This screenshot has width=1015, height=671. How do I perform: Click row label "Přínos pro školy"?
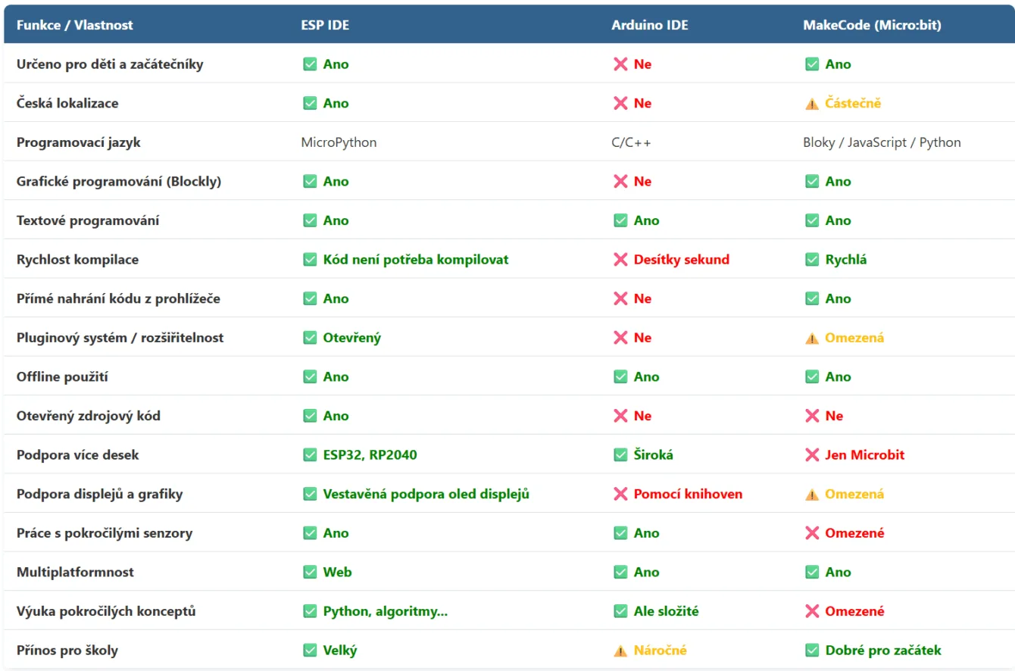coord(67,651)
